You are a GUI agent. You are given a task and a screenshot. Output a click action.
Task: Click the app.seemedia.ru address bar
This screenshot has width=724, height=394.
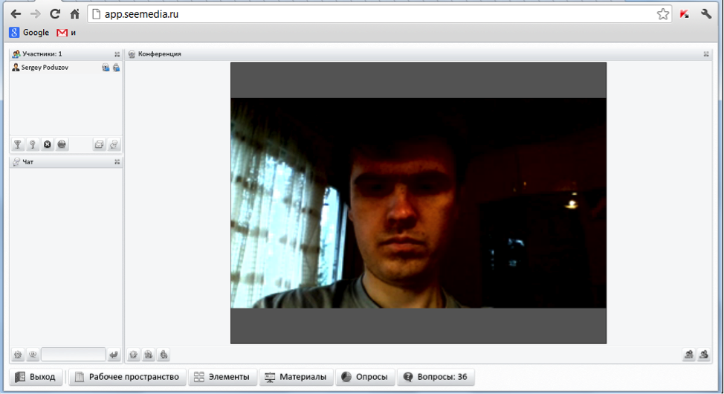point(379,14)
